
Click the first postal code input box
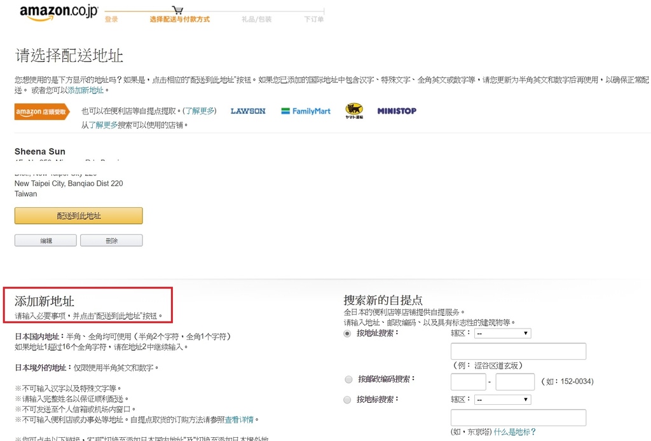coord(468,382)
